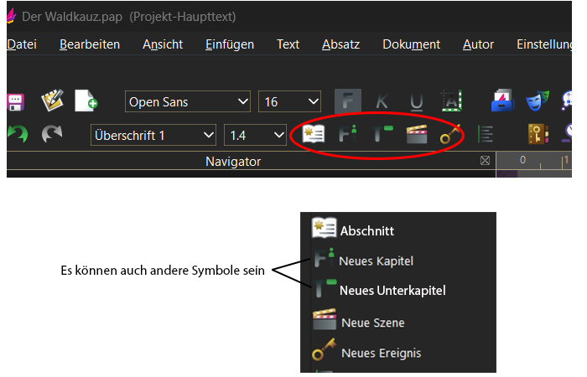This screenshot has width=587, height=377.
Task: Open the Überschrift 1 style dropdown
Action: click(x=153, y=135)
